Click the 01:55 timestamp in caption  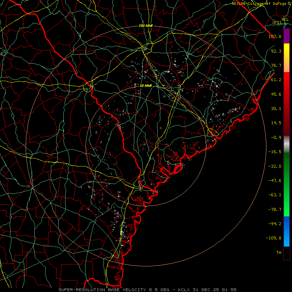(230, 290)
